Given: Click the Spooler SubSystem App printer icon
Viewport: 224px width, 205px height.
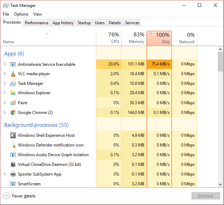Looking at the screenshot, I should click(x=13, y=174).
